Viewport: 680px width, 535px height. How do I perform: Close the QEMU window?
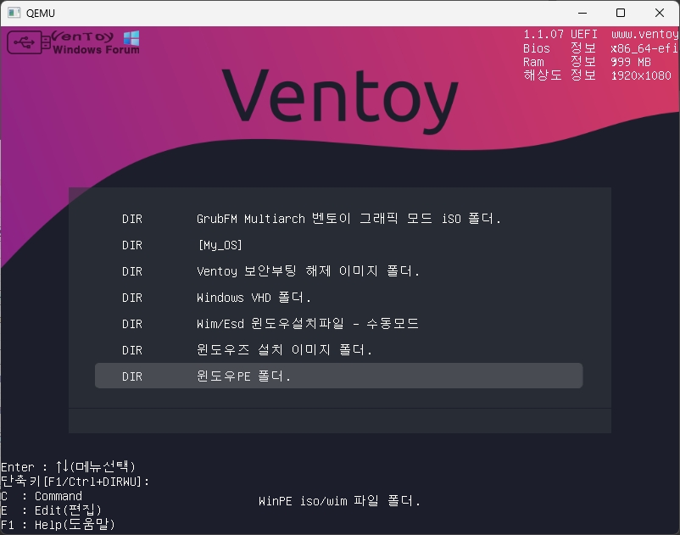[x=660, y=13]
